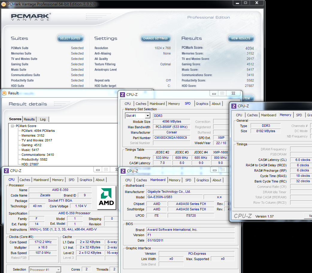Screen dimensions: 312x273
Task: Click the XMP-1600 column header
Action: (220, 152)
